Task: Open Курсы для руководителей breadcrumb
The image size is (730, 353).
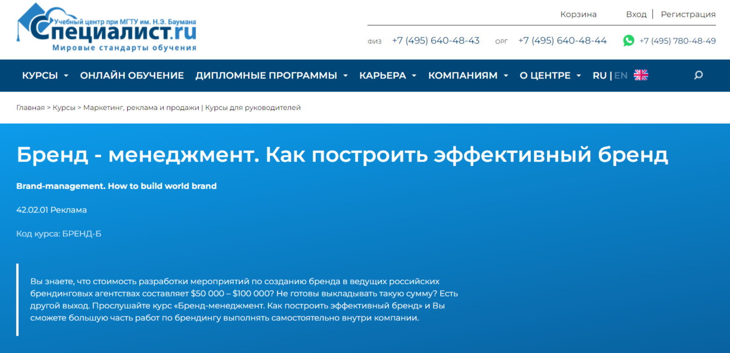Action: (253, 108)
